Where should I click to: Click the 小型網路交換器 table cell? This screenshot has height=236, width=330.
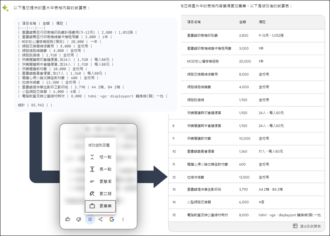coord(199,202)
